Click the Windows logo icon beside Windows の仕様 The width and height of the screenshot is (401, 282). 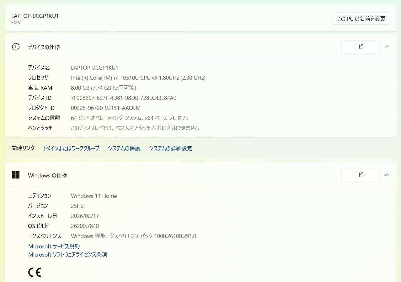(16, 175)
